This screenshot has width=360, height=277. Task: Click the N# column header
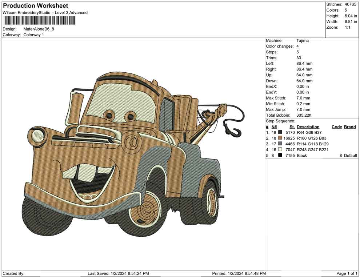274,127
